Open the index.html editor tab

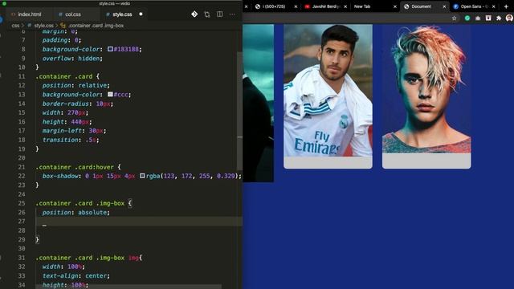click(27, 14)
